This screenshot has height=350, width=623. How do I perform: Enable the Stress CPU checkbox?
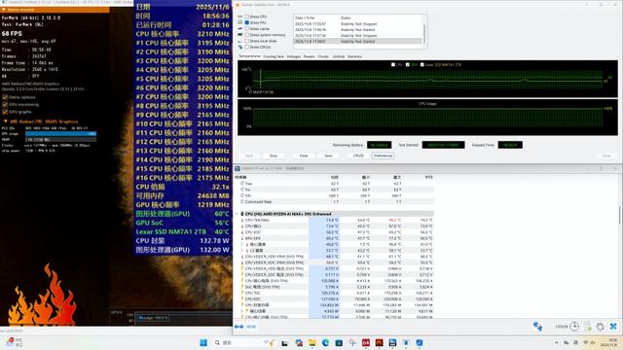coord(247,17)
